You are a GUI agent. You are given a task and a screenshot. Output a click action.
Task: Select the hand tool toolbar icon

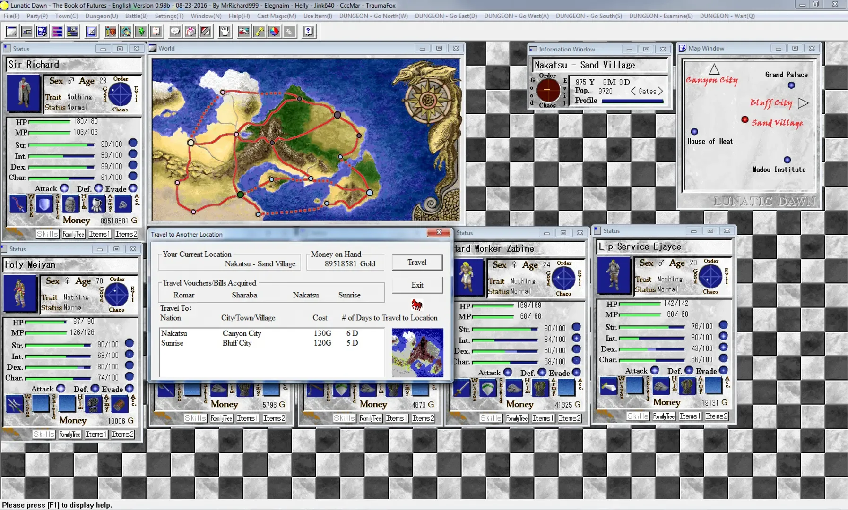[x=225, y=31]
